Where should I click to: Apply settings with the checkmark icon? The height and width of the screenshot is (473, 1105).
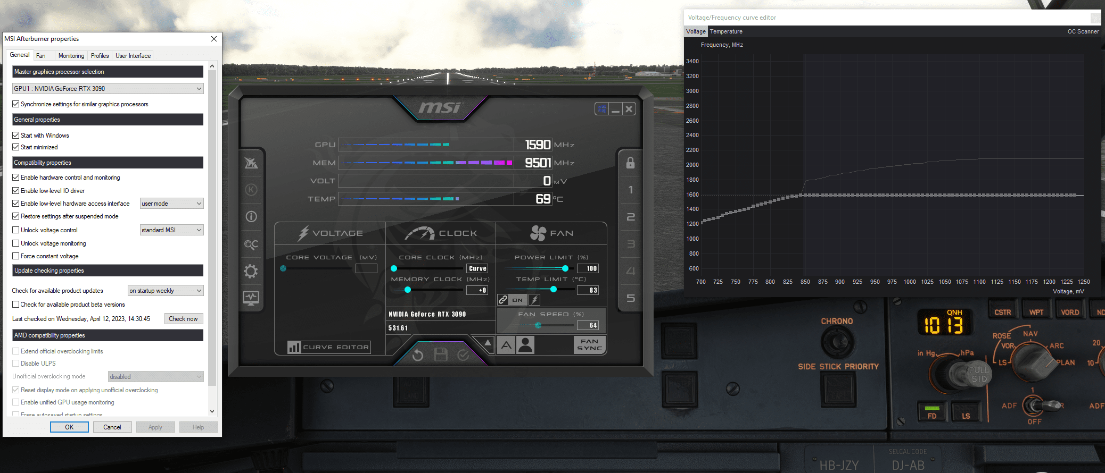[463, 354]
